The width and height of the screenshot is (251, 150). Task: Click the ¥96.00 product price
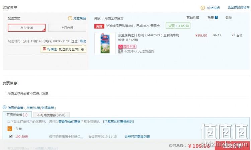201,36
